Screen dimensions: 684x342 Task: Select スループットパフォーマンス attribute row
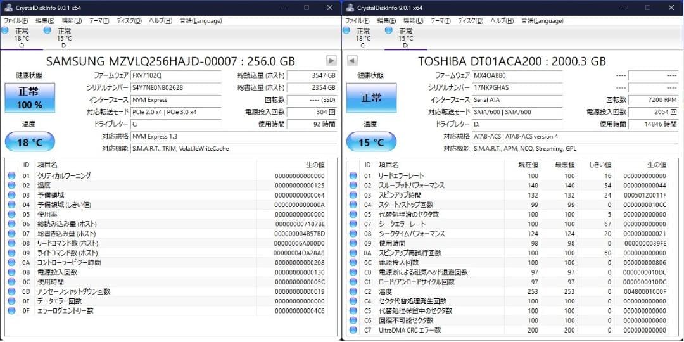tap(508, 186)
